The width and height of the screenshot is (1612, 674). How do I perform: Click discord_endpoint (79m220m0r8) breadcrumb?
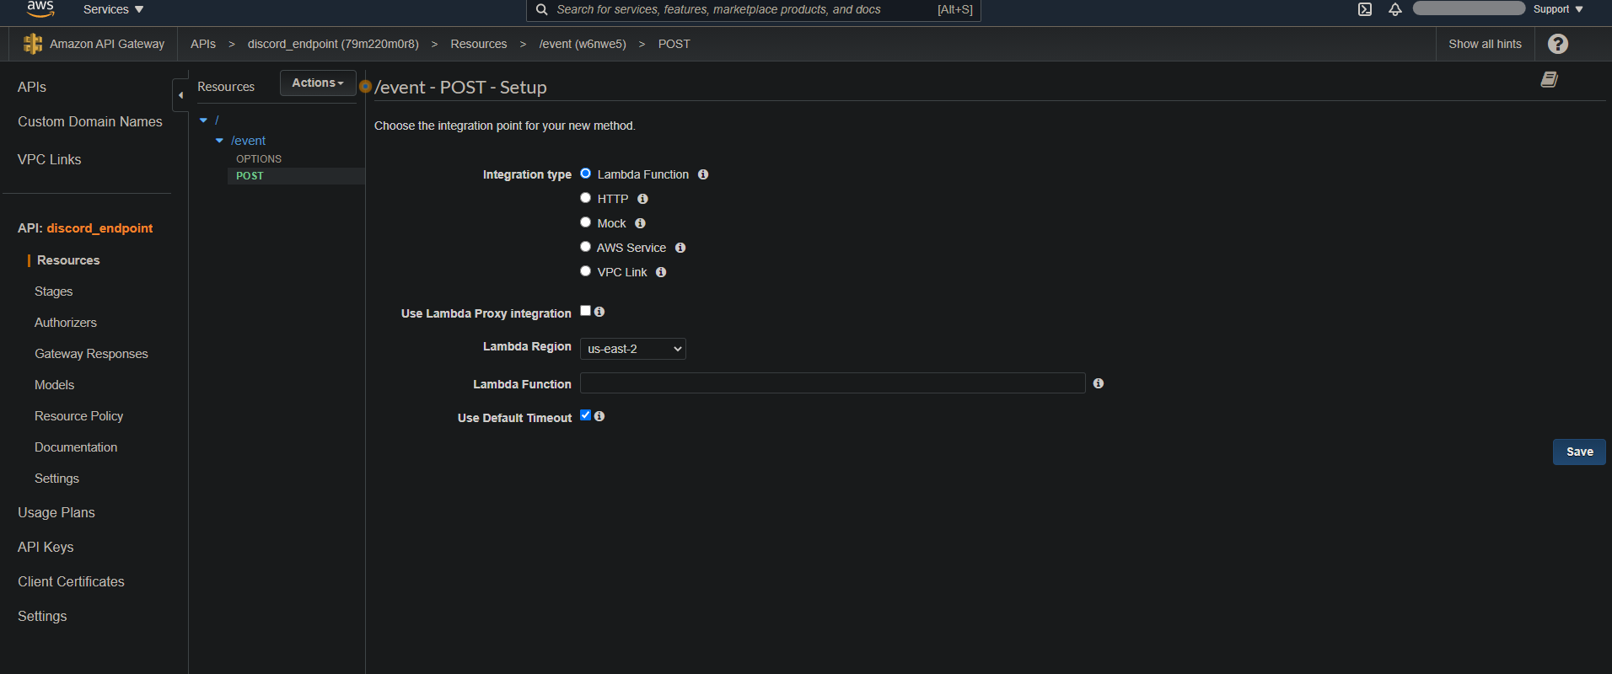[333, 44]
